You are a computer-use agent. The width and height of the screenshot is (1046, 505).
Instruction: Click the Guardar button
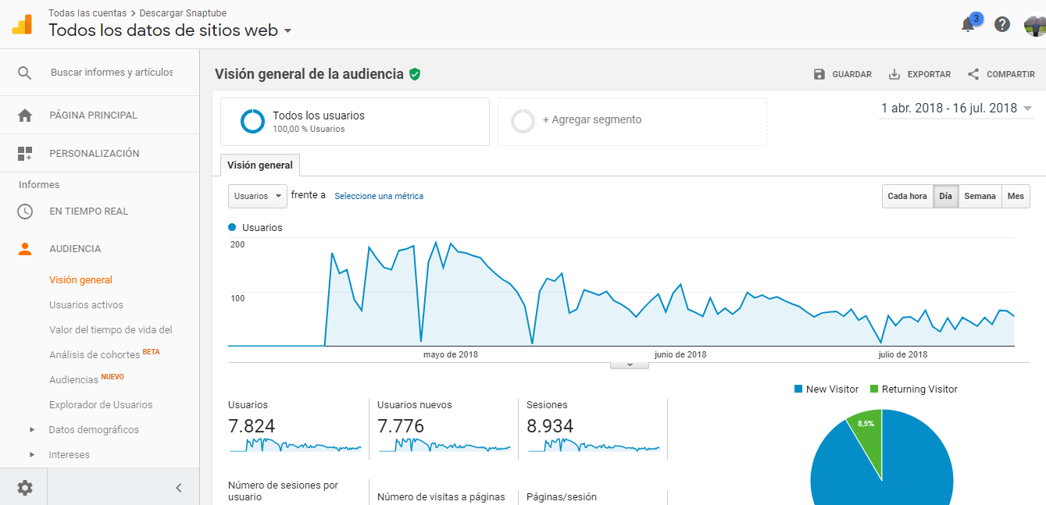[842, 74]
